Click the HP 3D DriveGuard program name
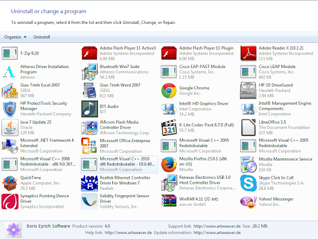318x239 pixels. [276, 85]
